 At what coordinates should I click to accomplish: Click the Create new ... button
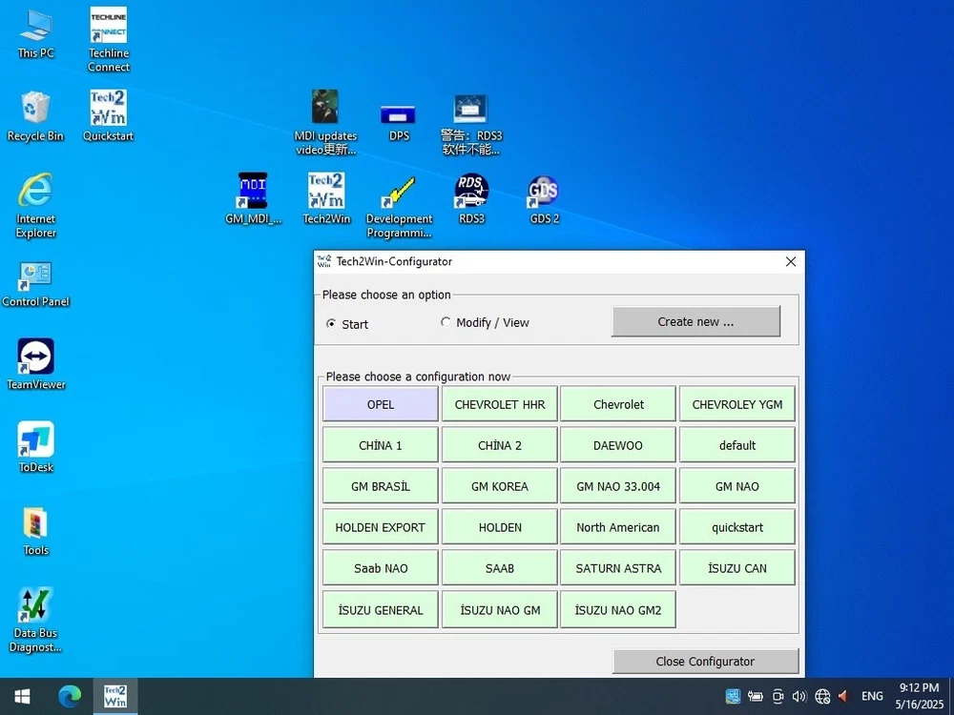coord(695,322)
